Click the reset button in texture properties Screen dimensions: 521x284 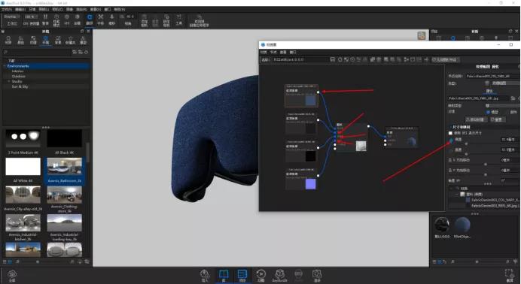(x=498, y=119)
